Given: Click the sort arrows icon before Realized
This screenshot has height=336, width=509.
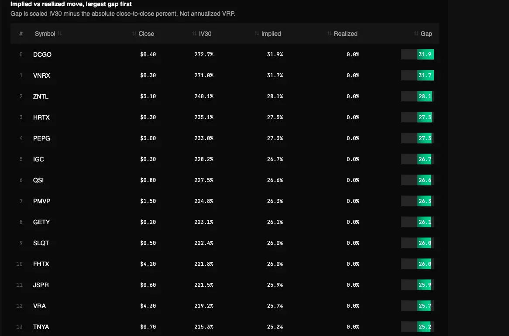Looking at the screenshot, I should pos(329,34).
